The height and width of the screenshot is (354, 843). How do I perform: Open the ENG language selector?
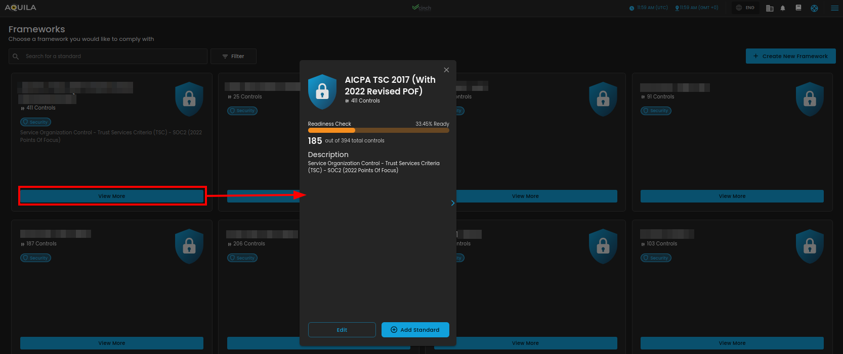tap(745, 8)
